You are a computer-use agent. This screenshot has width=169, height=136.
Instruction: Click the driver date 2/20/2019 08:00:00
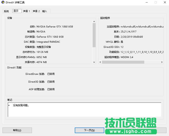(x=132, y=37)
